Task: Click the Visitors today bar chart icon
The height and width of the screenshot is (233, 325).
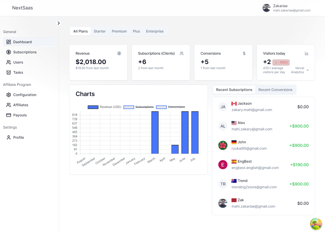Action: click(x=306, y=53)
